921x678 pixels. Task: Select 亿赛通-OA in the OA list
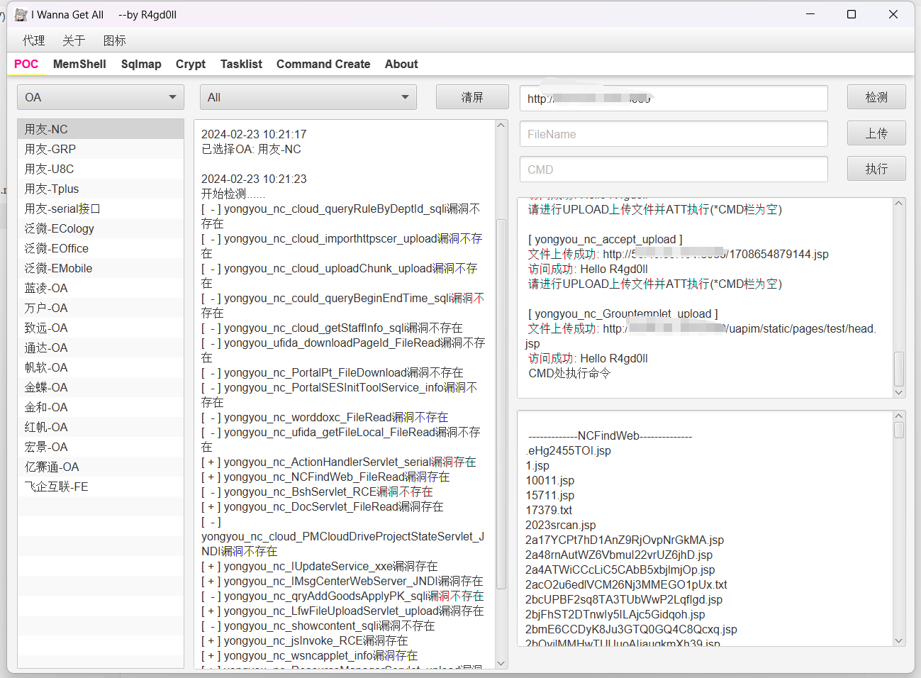tap(100, 467)
